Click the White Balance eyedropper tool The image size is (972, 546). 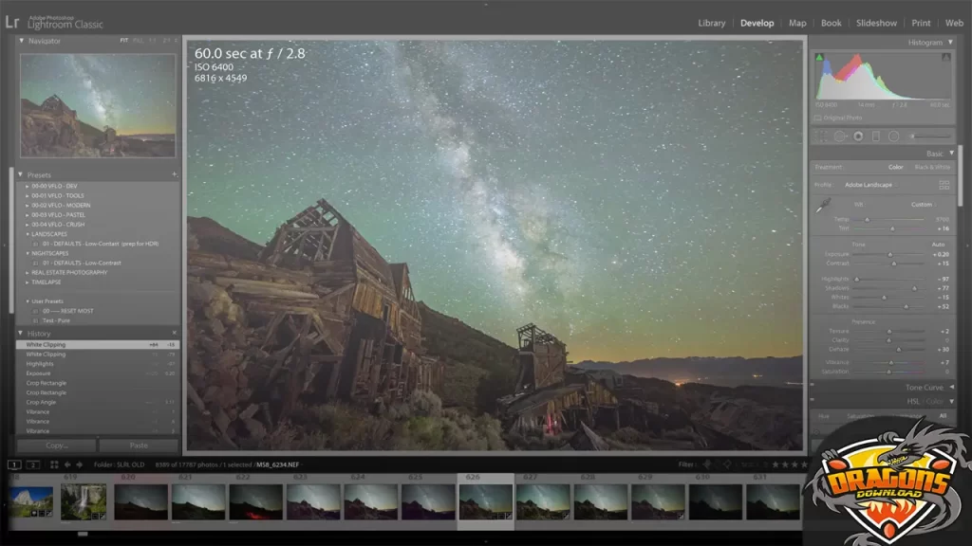coord(825,206)
